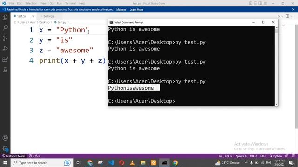Viewport: 298px width, 167px height.
Task: Dismiss the Restricted Mode banner
Action: pos(293,9)
